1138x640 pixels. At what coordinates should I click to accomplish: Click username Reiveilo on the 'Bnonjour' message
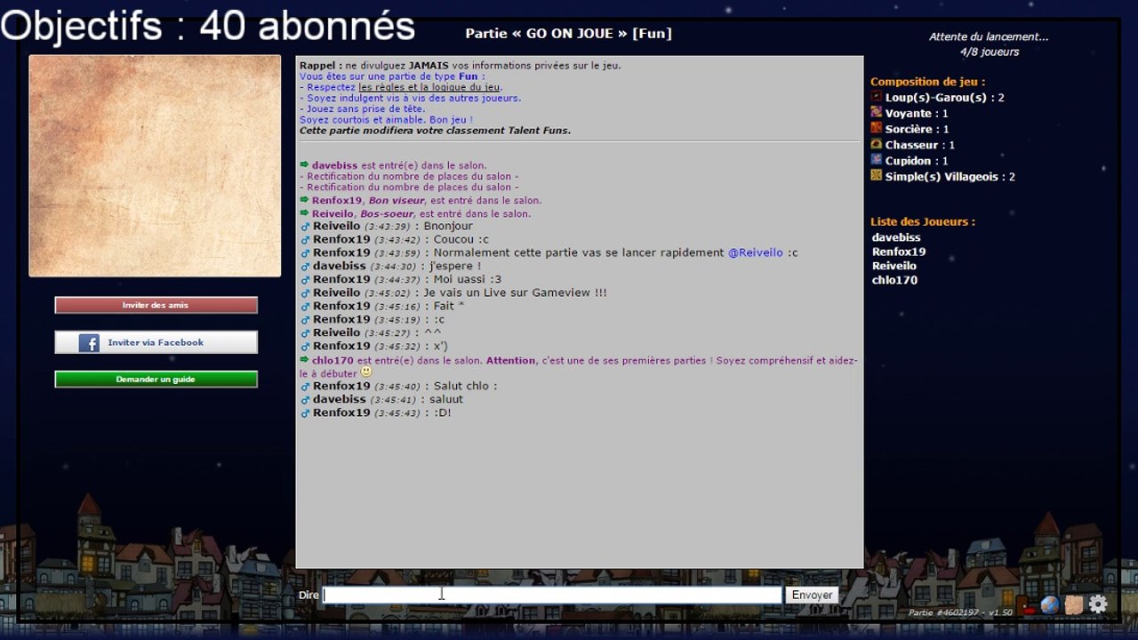point(336,227)
